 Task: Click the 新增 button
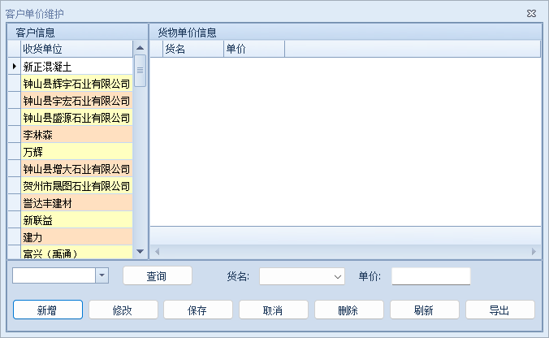click(x=47, y=310)
